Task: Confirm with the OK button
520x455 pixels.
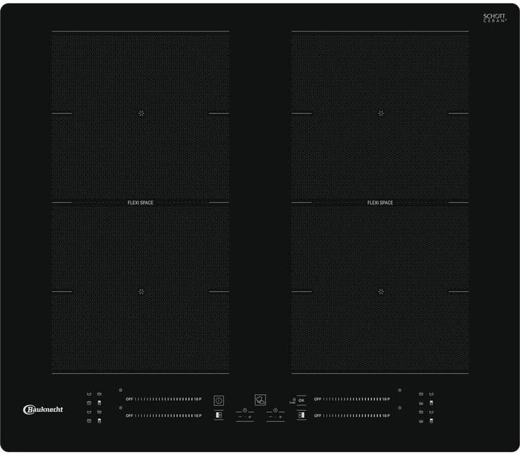Action: point(301,401)
